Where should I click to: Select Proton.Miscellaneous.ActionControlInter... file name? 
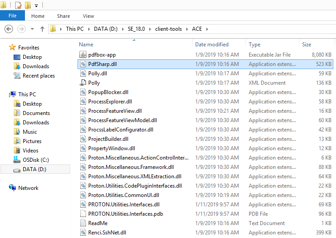pyautogui.click(x=138, y=158)
